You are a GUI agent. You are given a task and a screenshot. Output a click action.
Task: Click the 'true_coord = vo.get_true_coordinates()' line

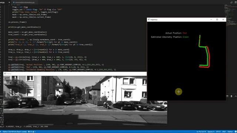click(27, 34)
